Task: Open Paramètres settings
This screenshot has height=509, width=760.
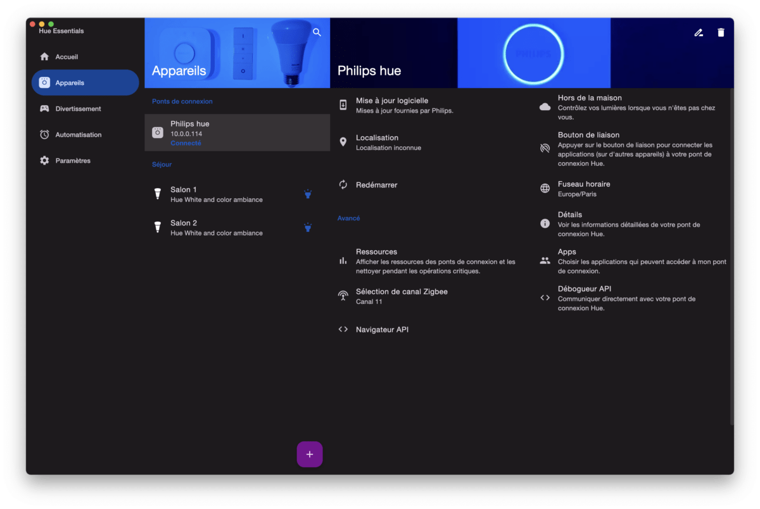Action: (x=85, y=161)
